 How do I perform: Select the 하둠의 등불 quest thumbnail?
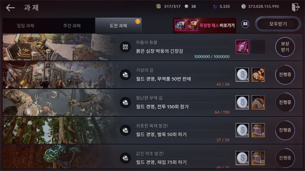click(x=60, y=47)
